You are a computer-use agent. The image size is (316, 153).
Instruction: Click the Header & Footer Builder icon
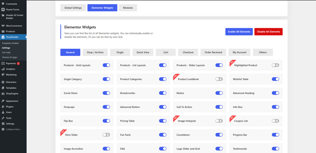3,15
